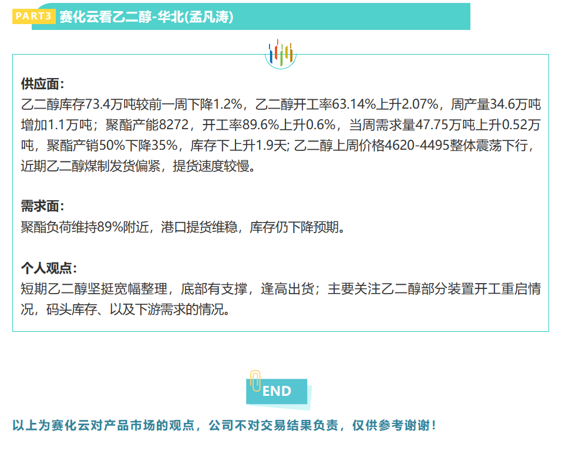Click the text 短期乙二醇坚挺宽幅整理
The height and width of the screenshot is (451, 562).
click(94, 288)
